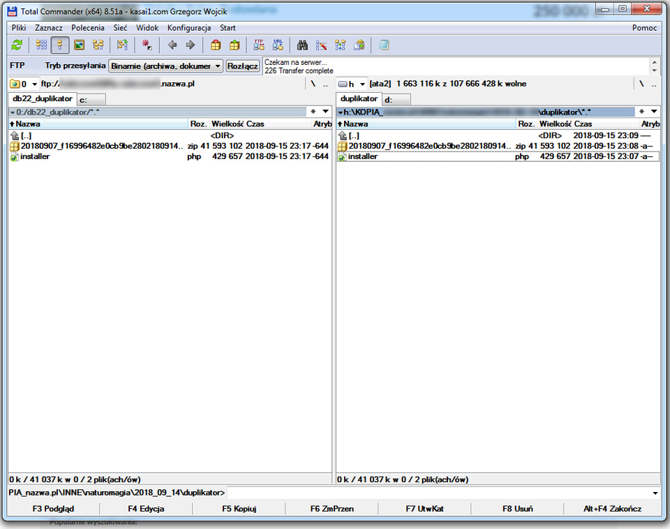Switch to right panel d: tab
The image size is (670, 529).
[x=396, y=100]
